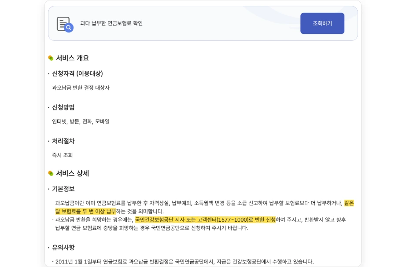The image size is (406, 267).
Task: Click the text '즉시 조회'
Action: (63, 155)
